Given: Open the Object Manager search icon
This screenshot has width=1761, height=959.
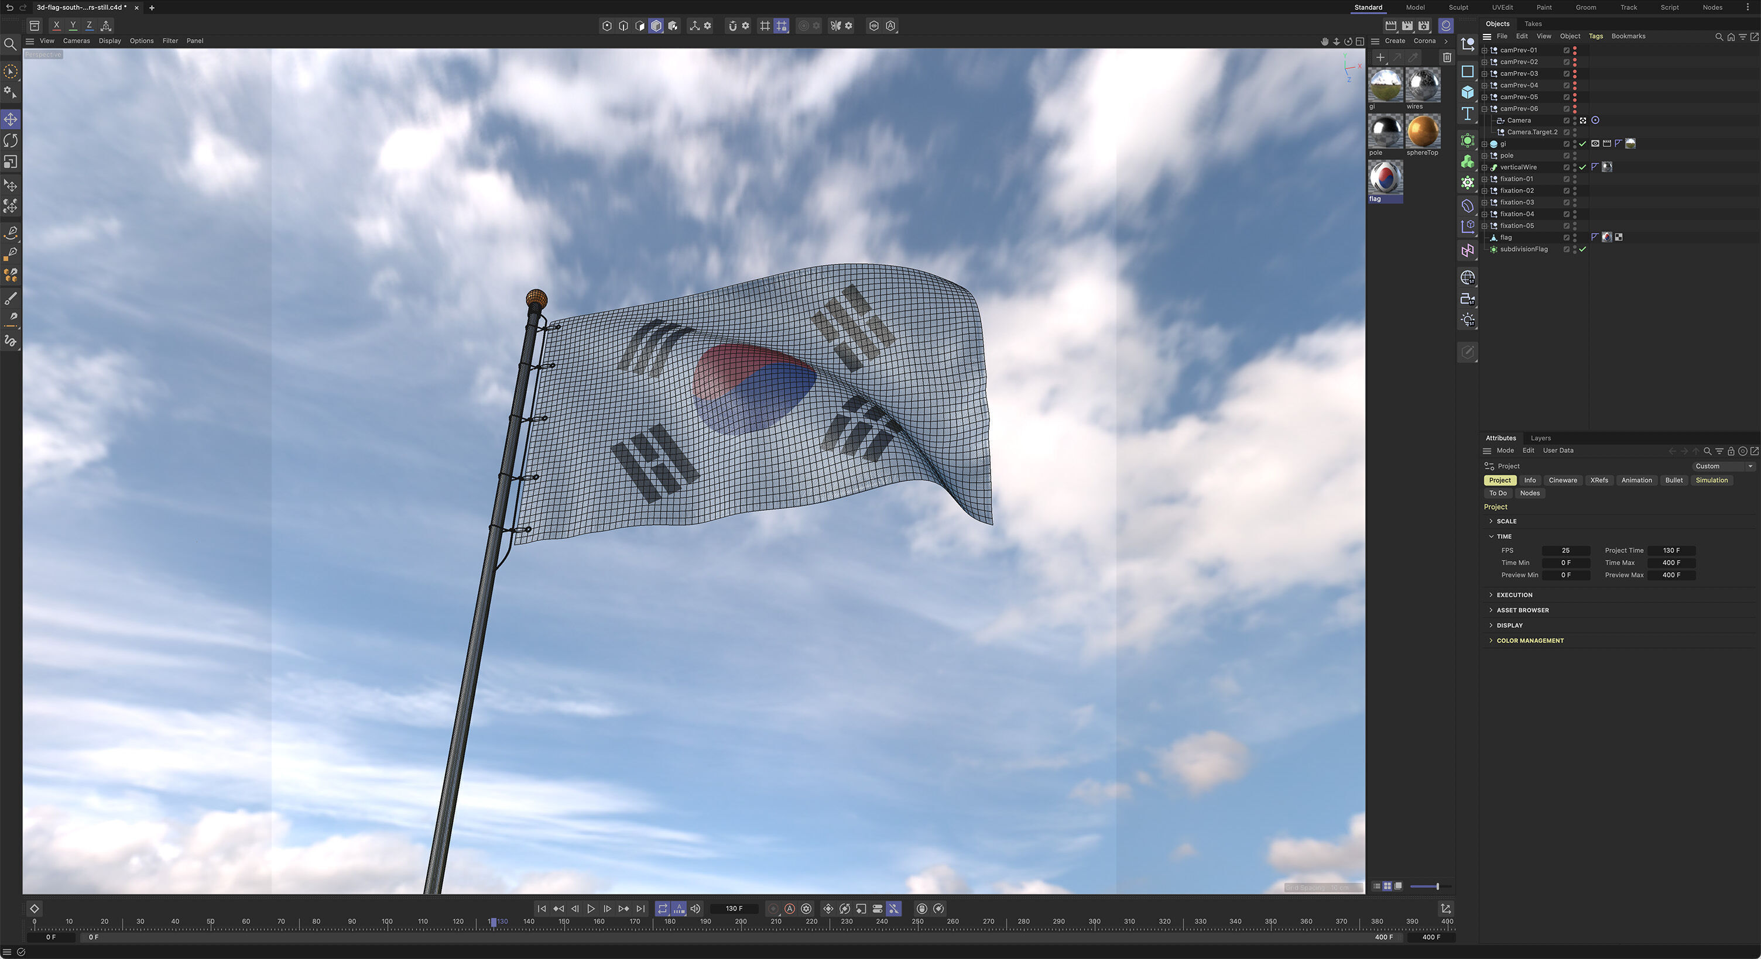Looking at the screenshot, I should [1719, 37].
